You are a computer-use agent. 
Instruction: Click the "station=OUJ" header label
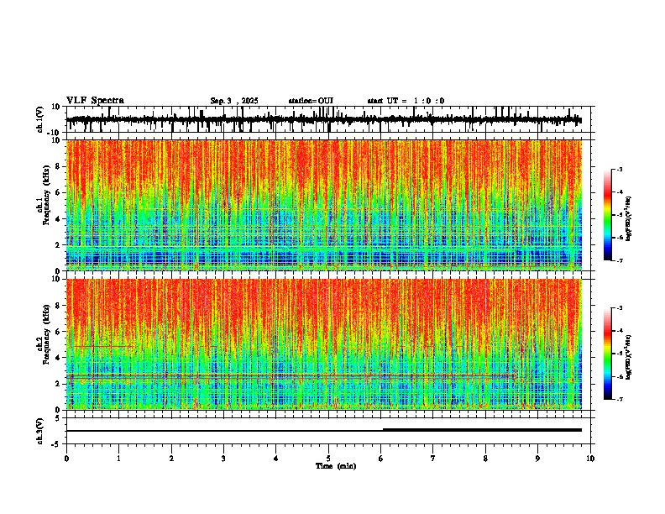click(x=311, y=101)
